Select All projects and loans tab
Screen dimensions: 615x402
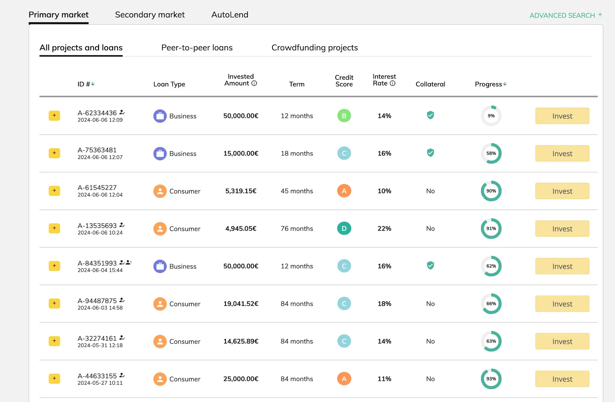81,48
